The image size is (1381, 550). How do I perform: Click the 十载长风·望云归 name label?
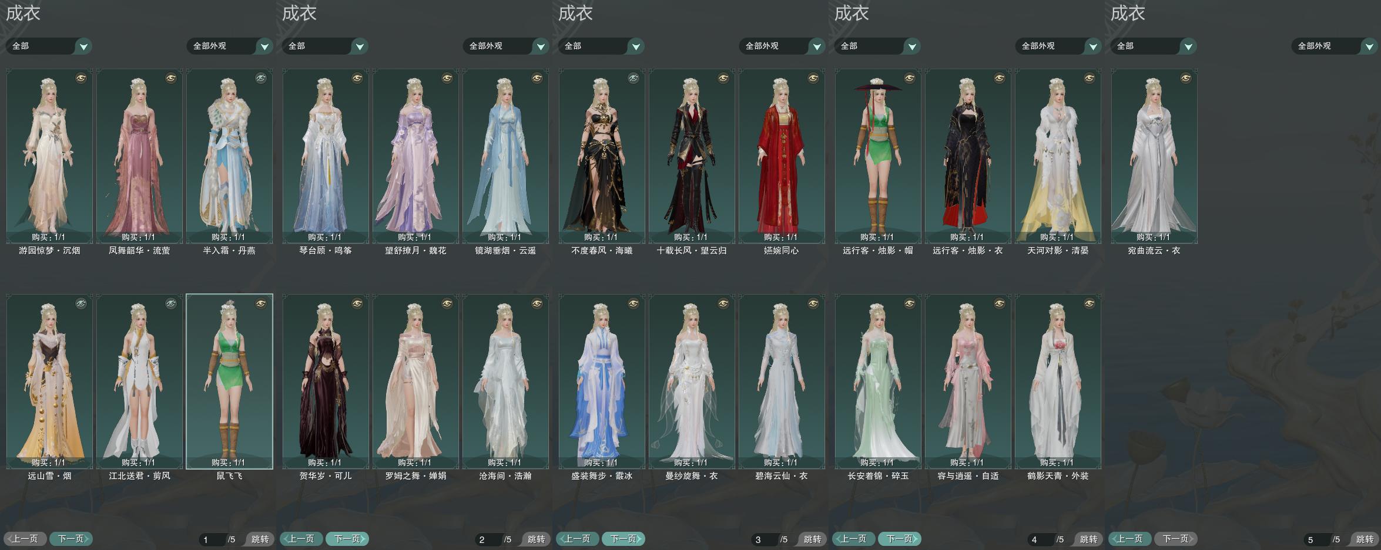tap(692, 251)
